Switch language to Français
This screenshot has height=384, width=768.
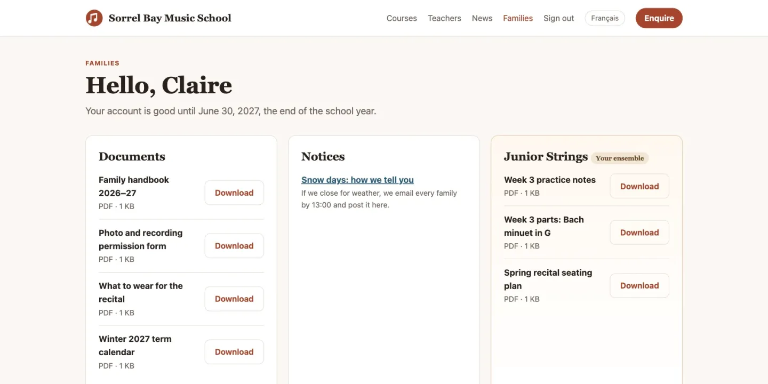605,18
